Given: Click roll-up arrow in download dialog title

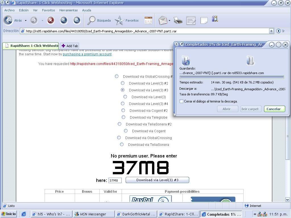Looking at the screenshot, I should [176, 44].
